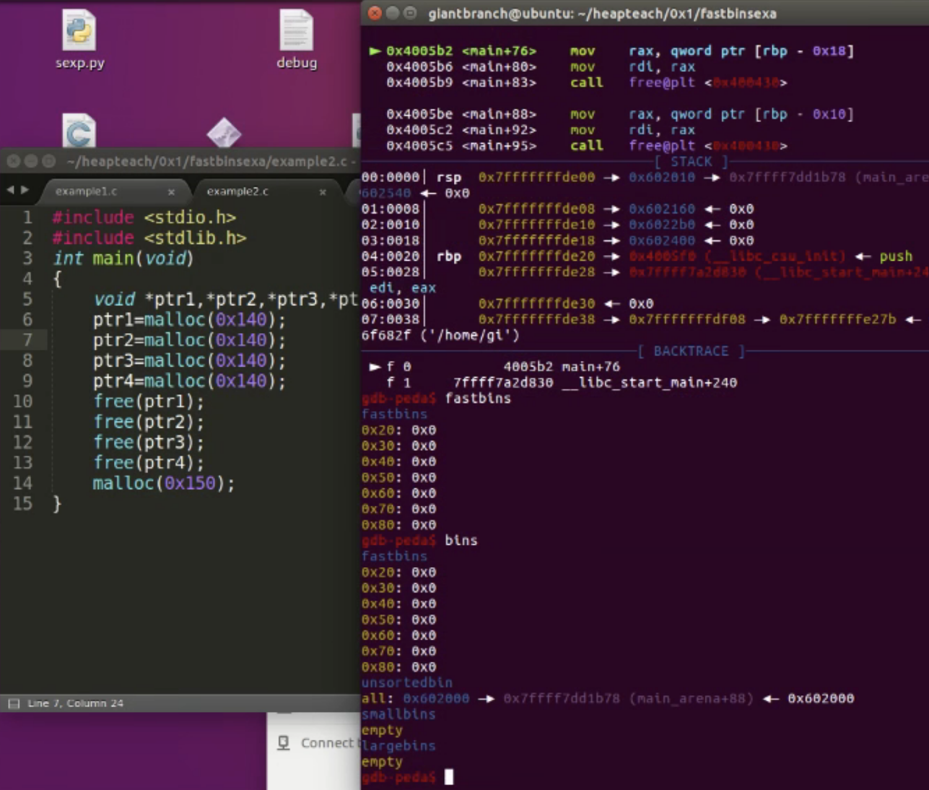Screen dimensions: 929x790
Task: Close the example2.c tab
Action: (323, 192)
